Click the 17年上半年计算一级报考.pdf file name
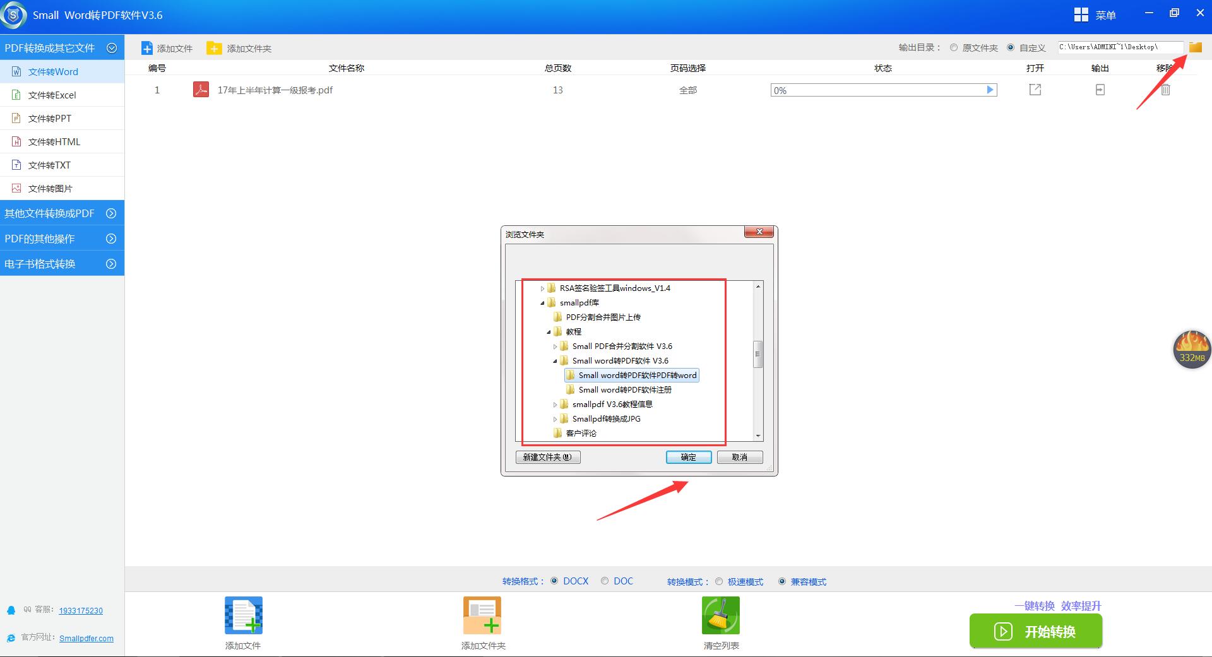This screenshot has width=1212, height=657. [x=275, y=90]
